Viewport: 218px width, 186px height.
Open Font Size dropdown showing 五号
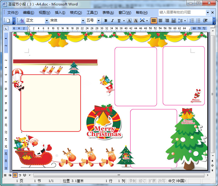point(98,21)
